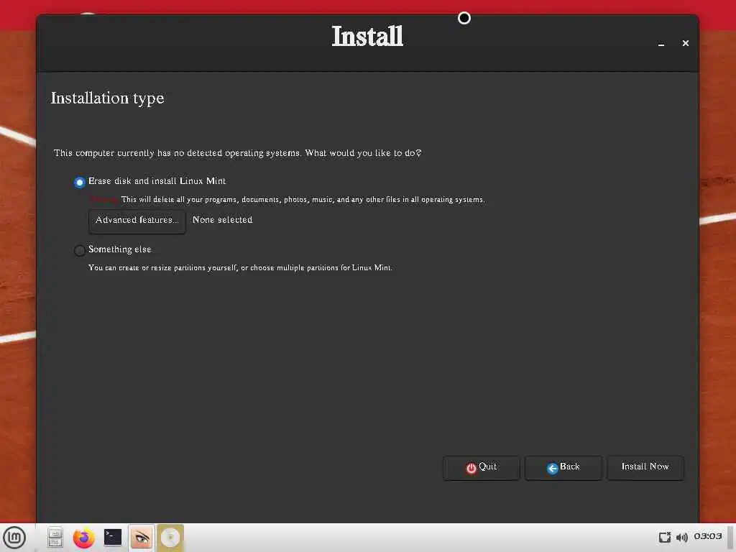The image size is (736, 552).
Task: Close the Install window
Action: 685,43
